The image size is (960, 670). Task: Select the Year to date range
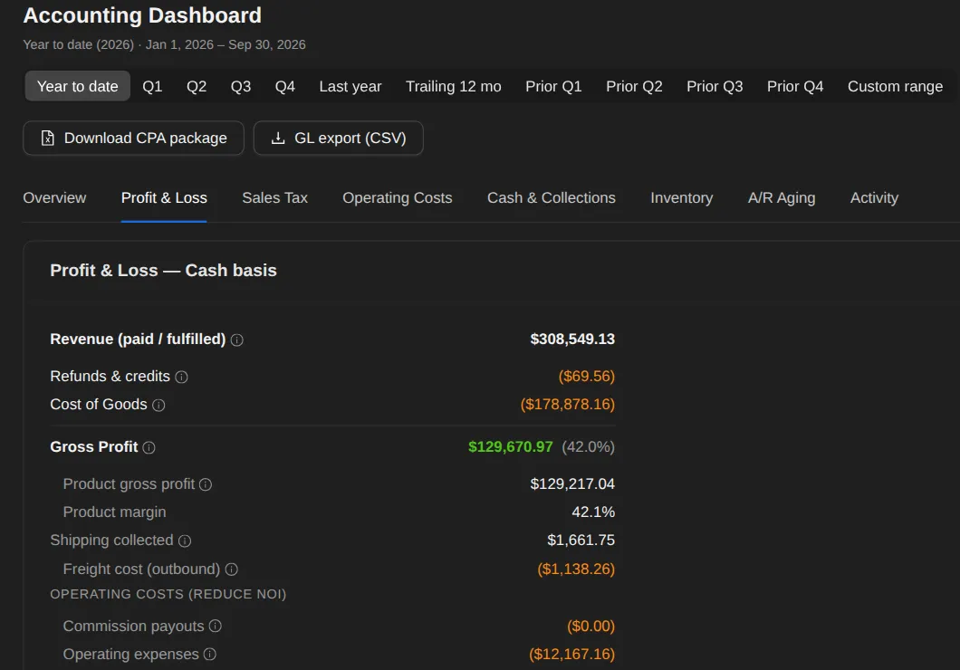tap(78, 86)
